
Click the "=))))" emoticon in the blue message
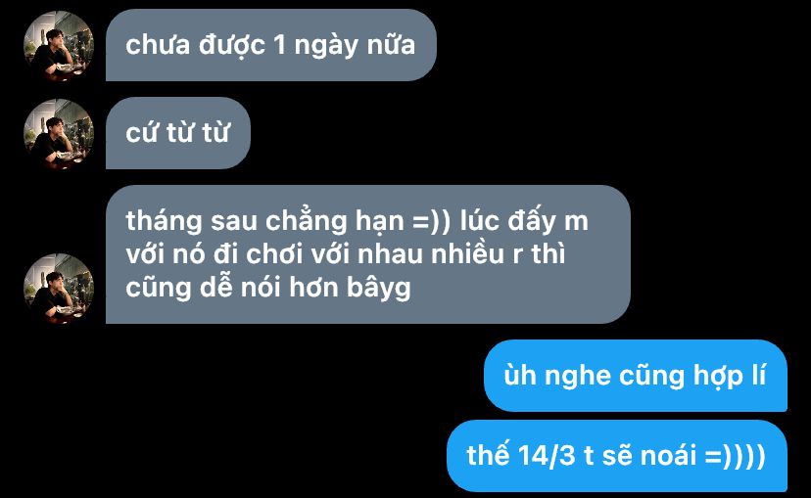[x=735, y=456]
